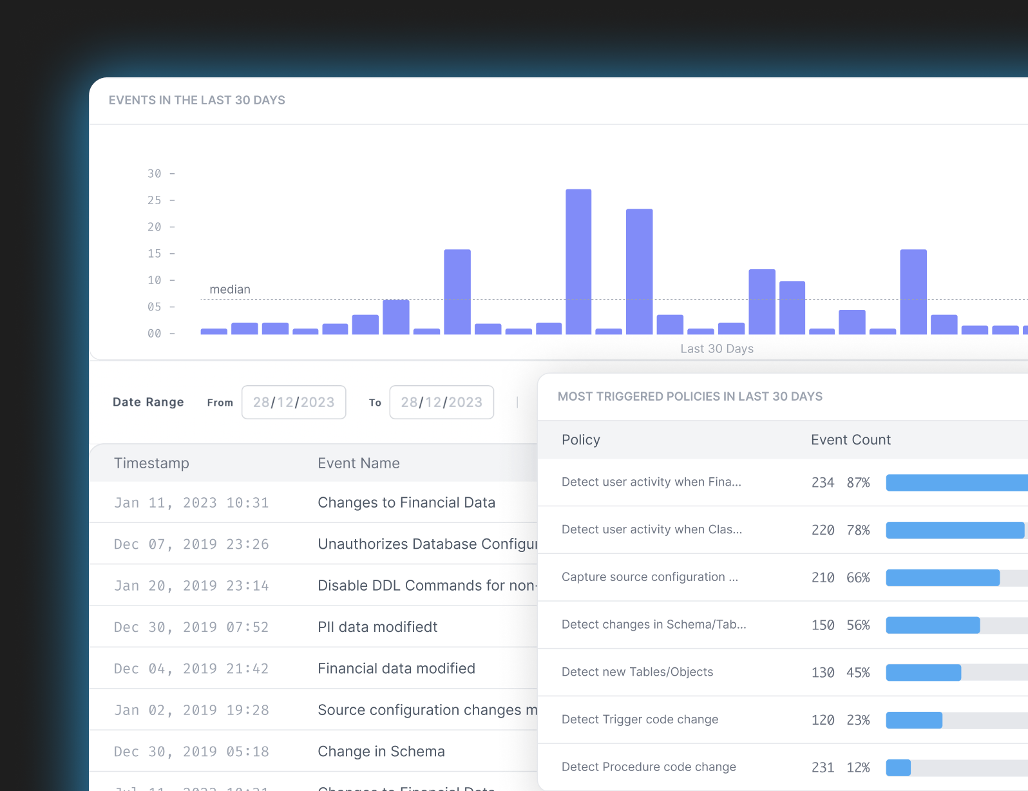Screen dimensions: 1028x791
Task: Select the Detect new Tables/Objects policy
Action: [x=637, y=672]
